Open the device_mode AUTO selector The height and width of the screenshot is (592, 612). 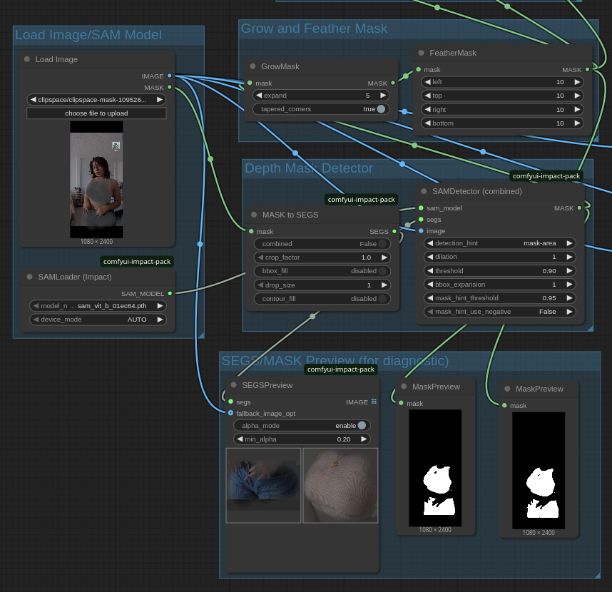(98, 320)
